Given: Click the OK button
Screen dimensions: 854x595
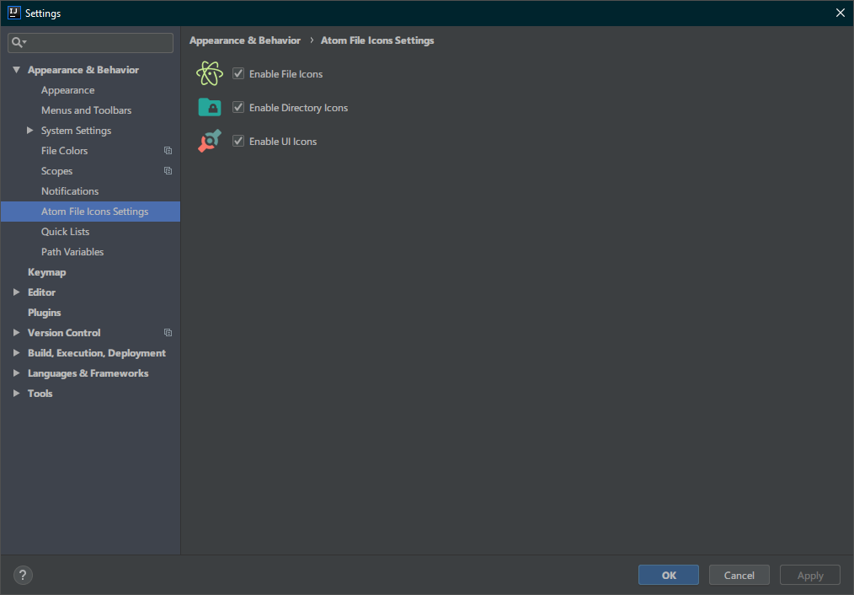Looking at the screenshot, I should click(668, 575).
